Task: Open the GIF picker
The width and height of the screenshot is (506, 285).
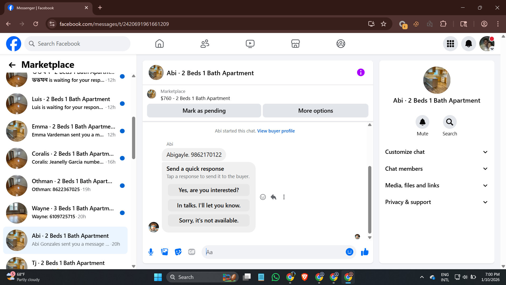Action: point(192,252)
